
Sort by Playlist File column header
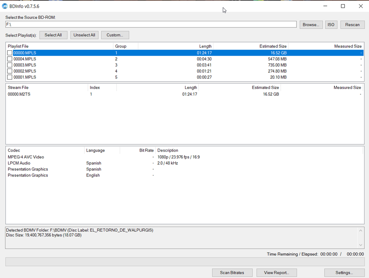pos(60,46)
